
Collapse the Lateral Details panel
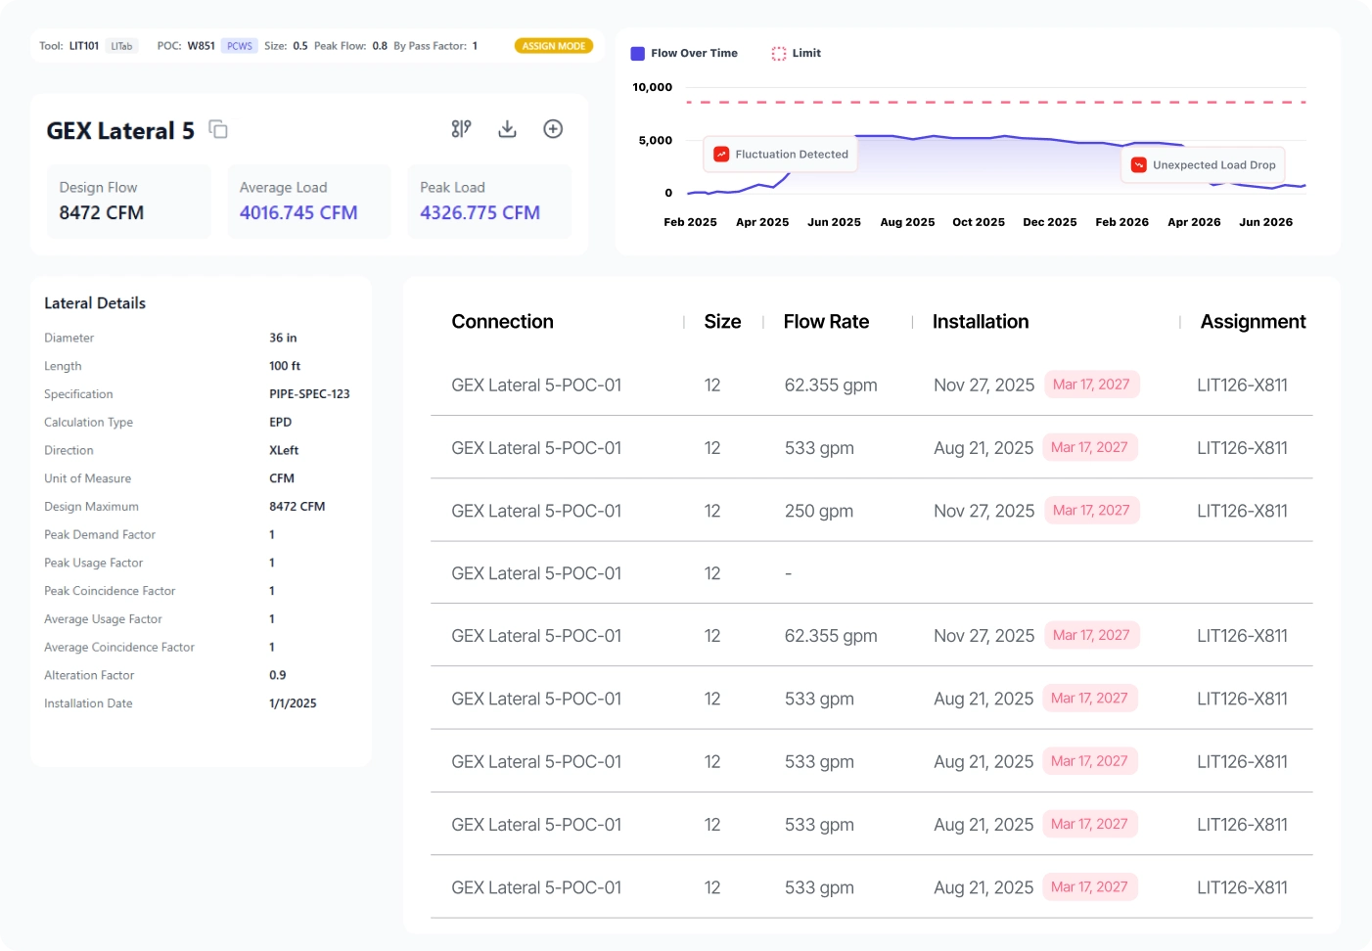pos(94,302)
